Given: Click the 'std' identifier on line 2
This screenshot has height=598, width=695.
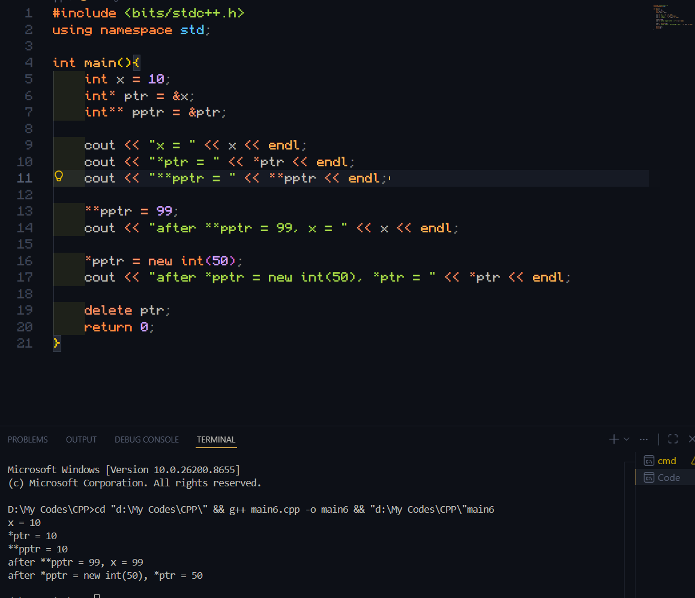Looking at the screenshot, I should (192, 30).
